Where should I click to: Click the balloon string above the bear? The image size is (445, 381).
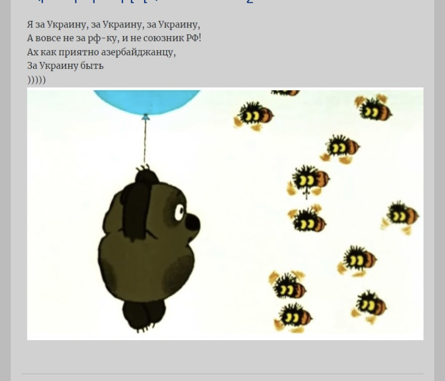[145, 141]
